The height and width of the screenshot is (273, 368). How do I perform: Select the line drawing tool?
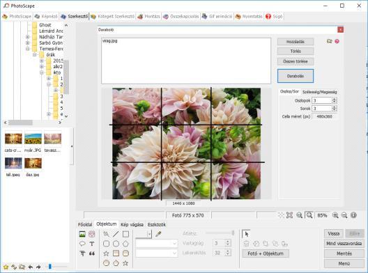tap(116, 234)
